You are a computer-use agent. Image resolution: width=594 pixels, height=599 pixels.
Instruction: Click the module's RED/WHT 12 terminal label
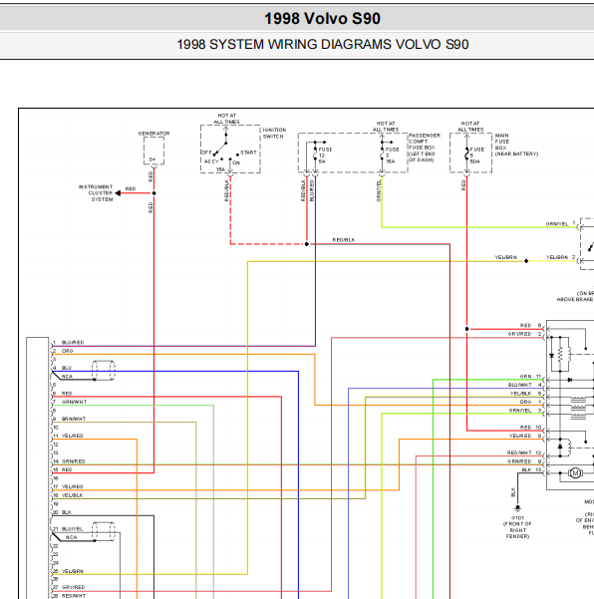point(524,452)
